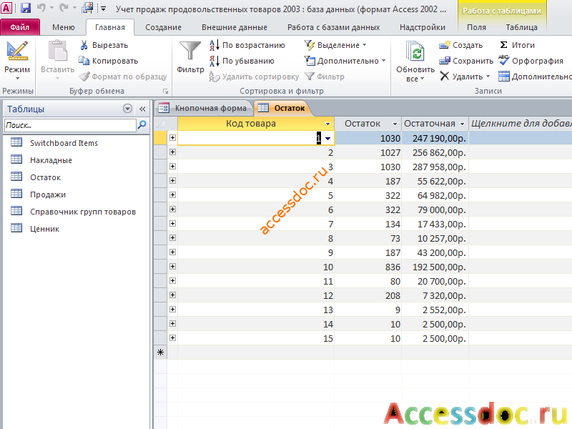
Task: Click the Поиск search field
Action: click(70, 125)
